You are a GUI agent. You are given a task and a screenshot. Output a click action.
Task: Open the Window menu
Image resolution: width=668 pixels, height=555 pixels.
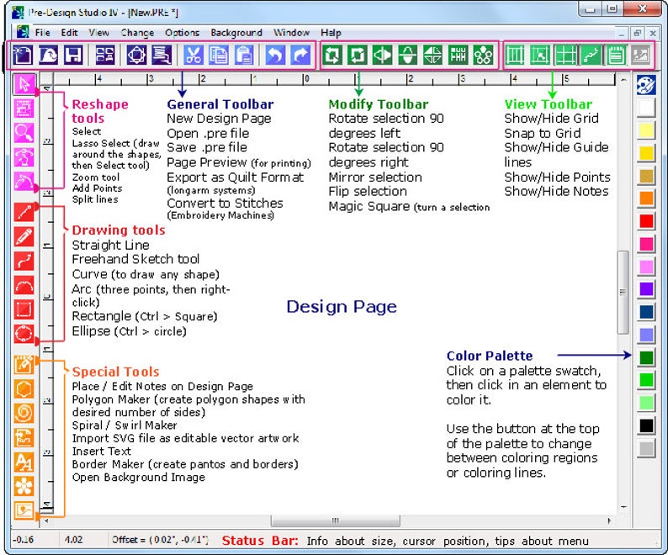[291, 33]
